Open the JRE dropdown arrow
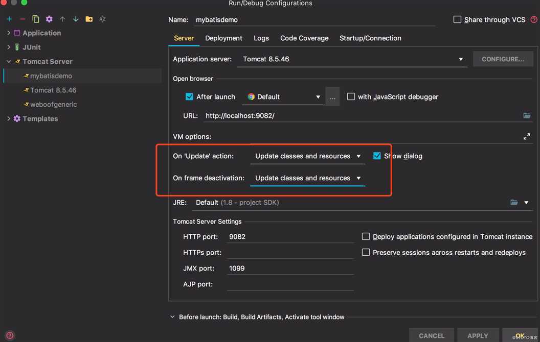 click(x=526, y=203)
